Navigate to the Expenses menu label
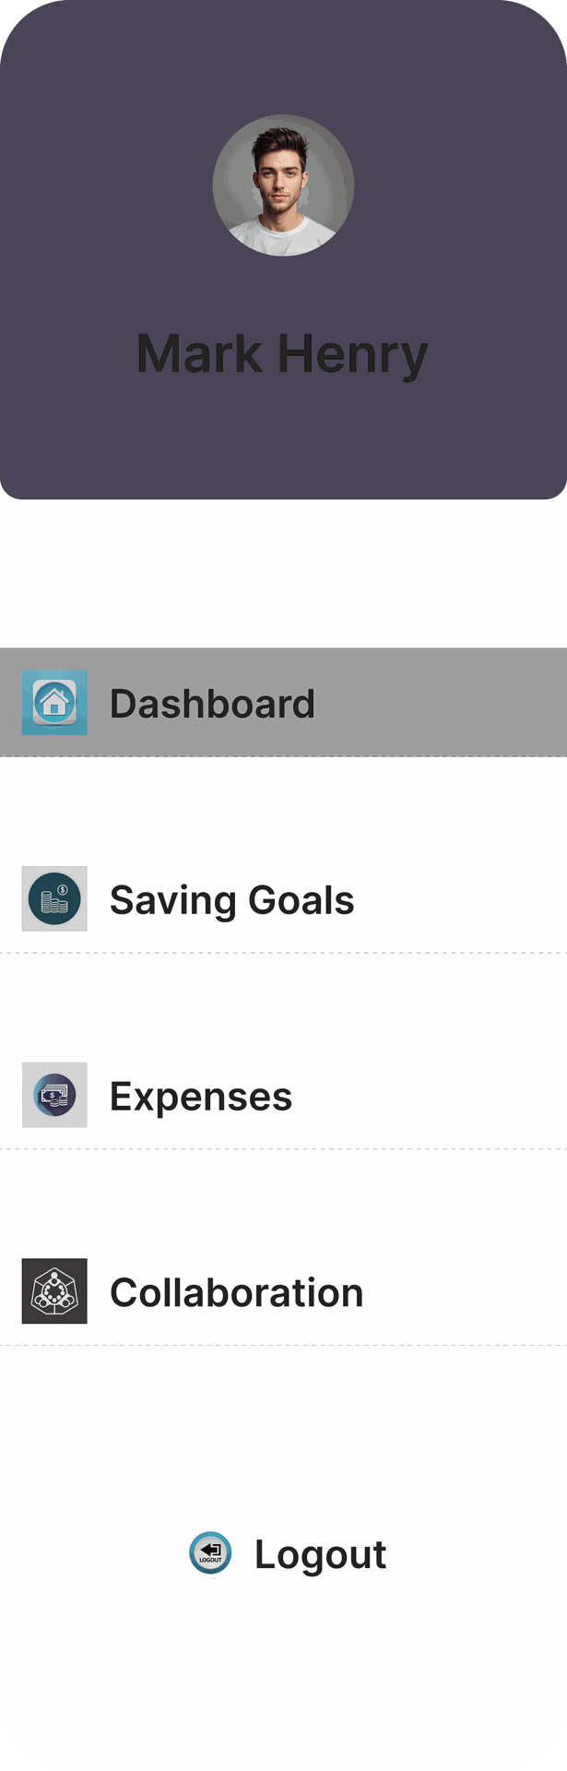This screenshot has width=567, height=1771. pyautogui.click(x=201, y=1098)
